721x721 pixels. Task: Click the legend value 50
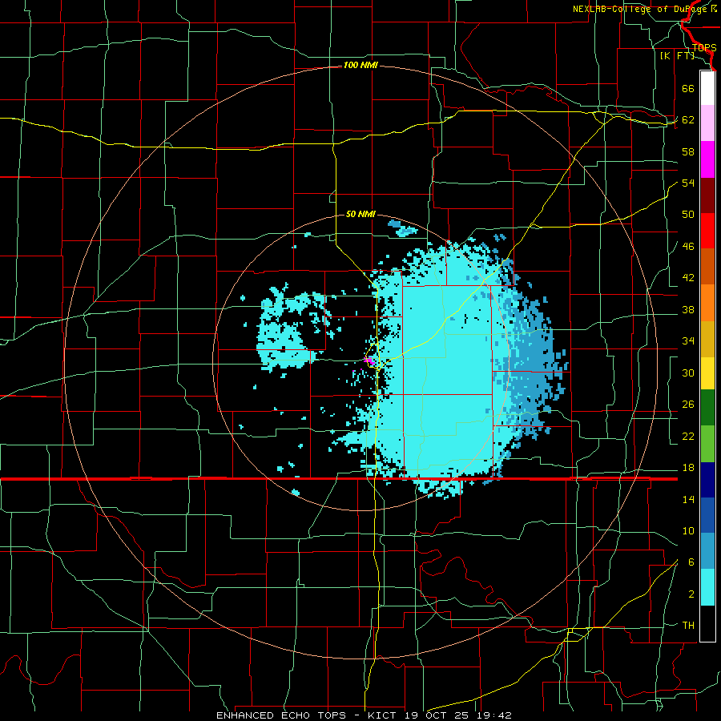688,215
